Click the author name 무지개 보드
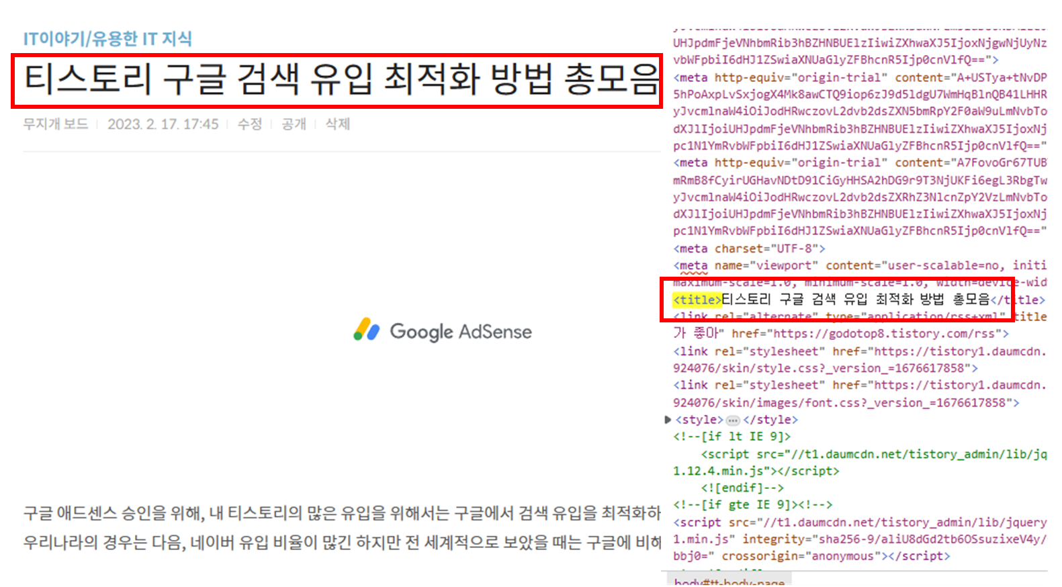The image size is (1062, 587). [55, 124]
